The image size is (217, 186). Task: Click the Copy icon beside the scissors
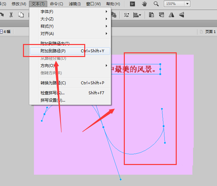click(21, 15)
